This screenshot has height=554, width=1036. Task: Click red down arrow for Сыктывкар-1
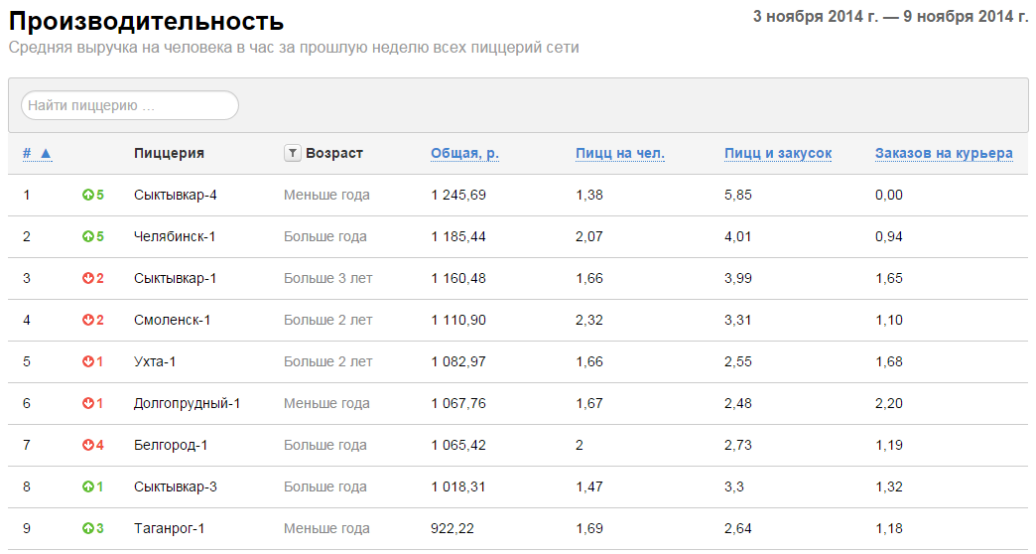(88, 278)
